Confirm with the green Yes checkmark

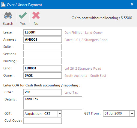[23, 16]
